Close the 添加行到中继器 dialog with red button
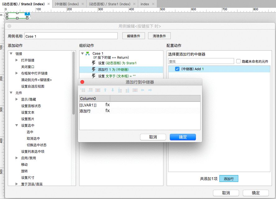The width and height of the screenshot is (276, 199). pos(82,82)
